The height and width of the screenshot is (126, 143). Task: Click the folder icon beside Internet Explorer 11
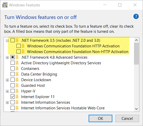coord(17,97)
